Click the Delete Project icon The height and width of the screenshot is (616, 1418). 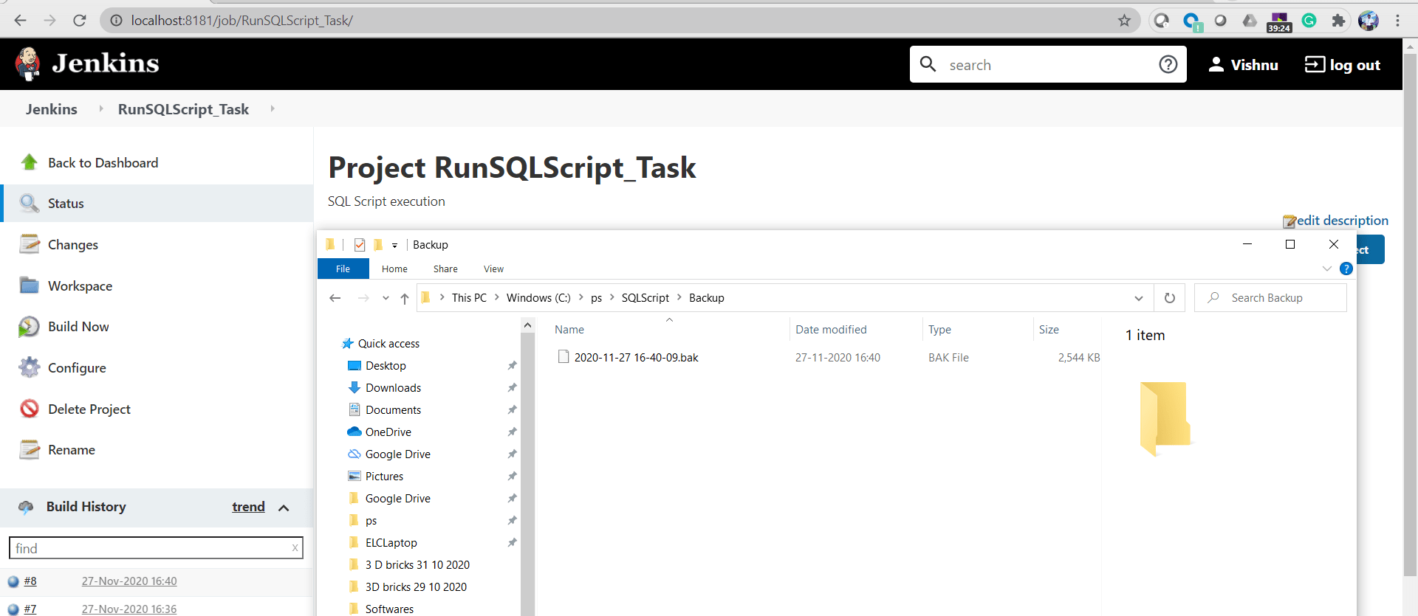tap(29, 409)
